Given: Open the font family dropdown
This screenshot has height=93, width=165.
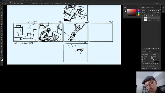Looking at the screenshot, I should 147,55.
